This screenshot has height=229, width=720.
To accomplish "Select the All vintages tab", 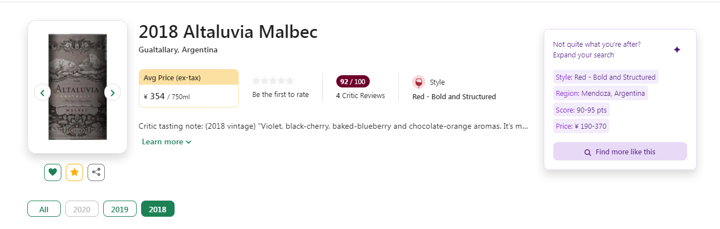I will [x=44, y=209].
